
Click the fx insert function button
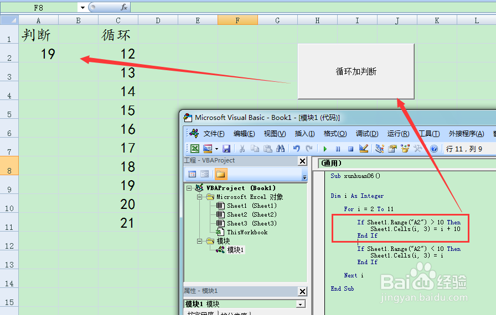(124, 7)
